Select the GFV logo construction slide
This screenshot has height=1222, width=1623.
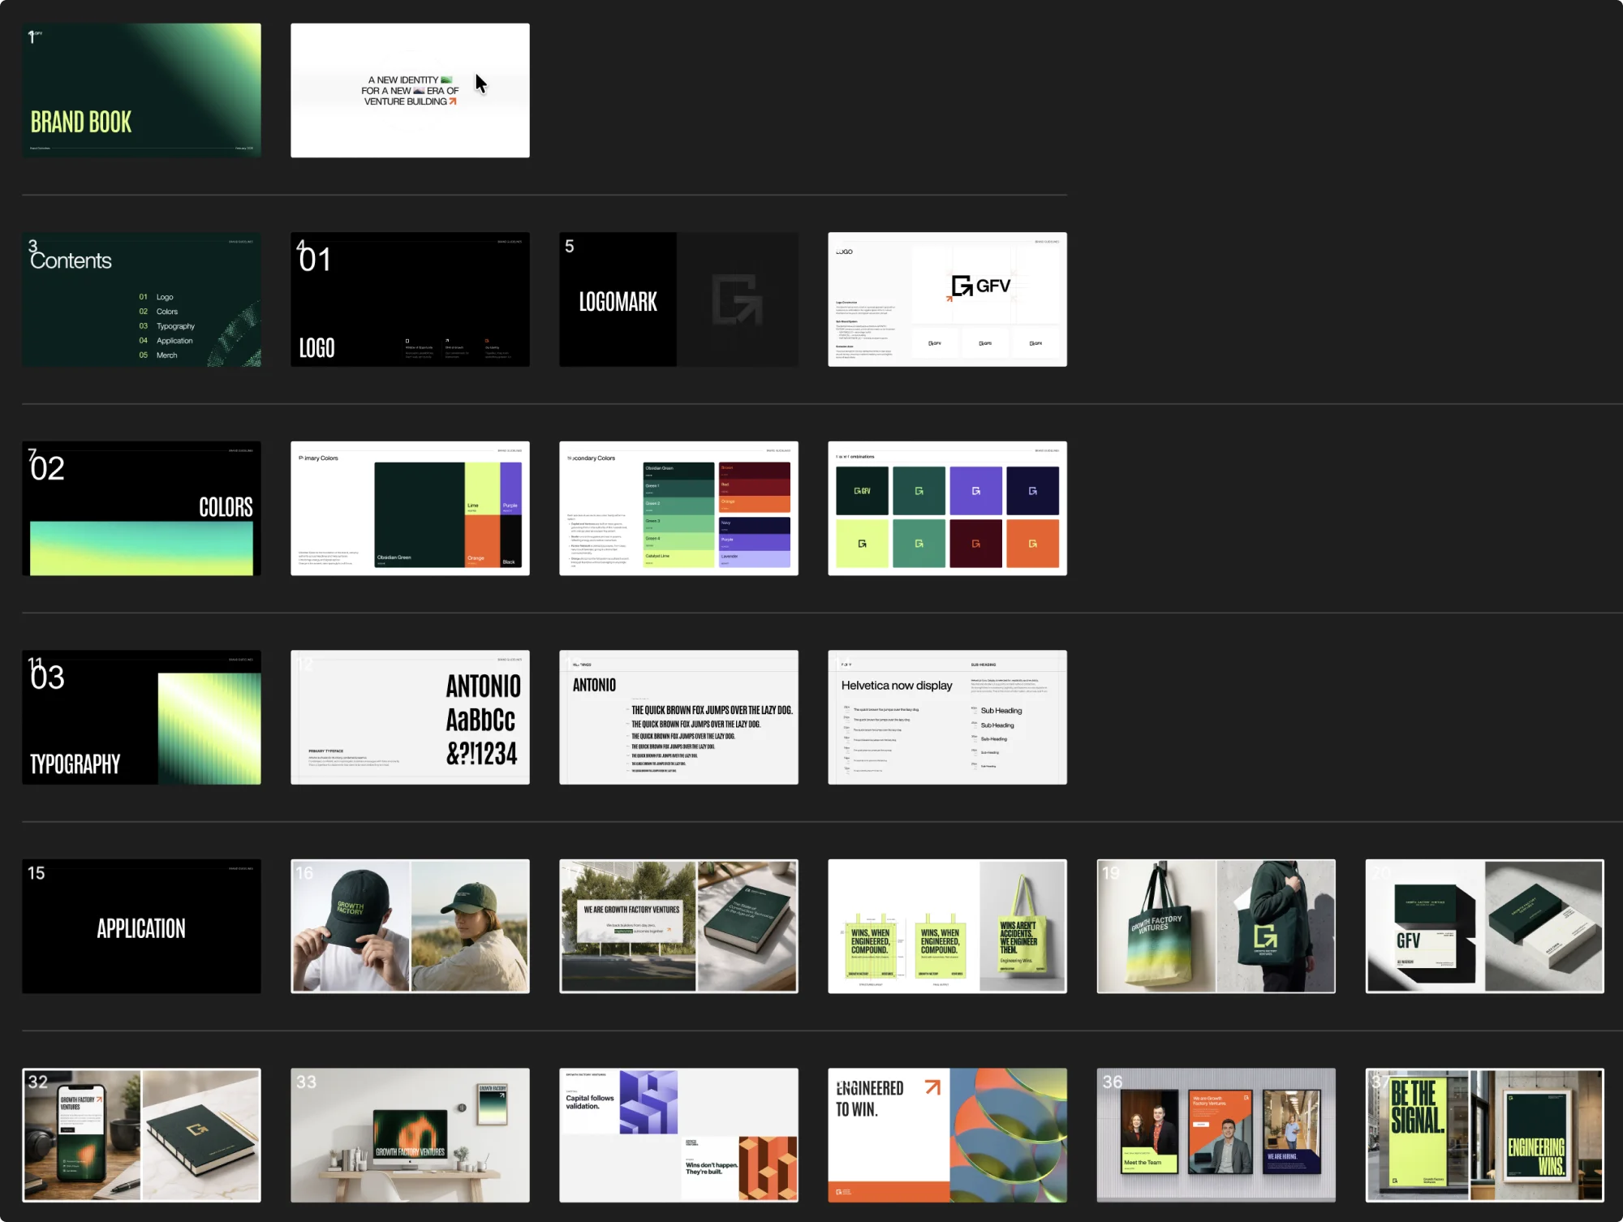point(947,299)
